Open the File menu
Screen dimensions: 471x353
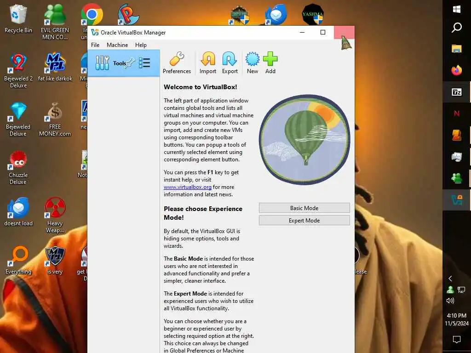click(95, 45)
